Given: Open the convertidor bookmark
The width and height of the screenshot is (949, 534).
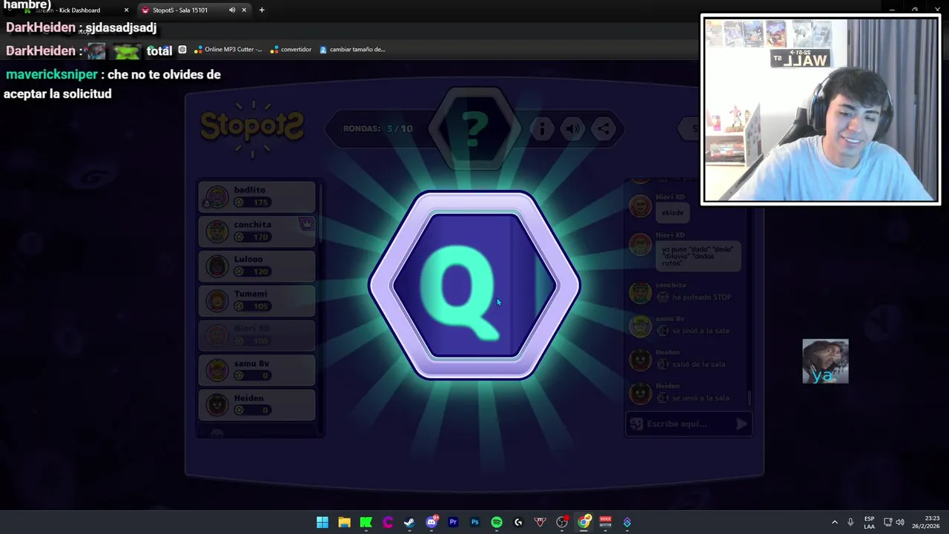Looking at the screenshot, I should (x=291, y=50).
